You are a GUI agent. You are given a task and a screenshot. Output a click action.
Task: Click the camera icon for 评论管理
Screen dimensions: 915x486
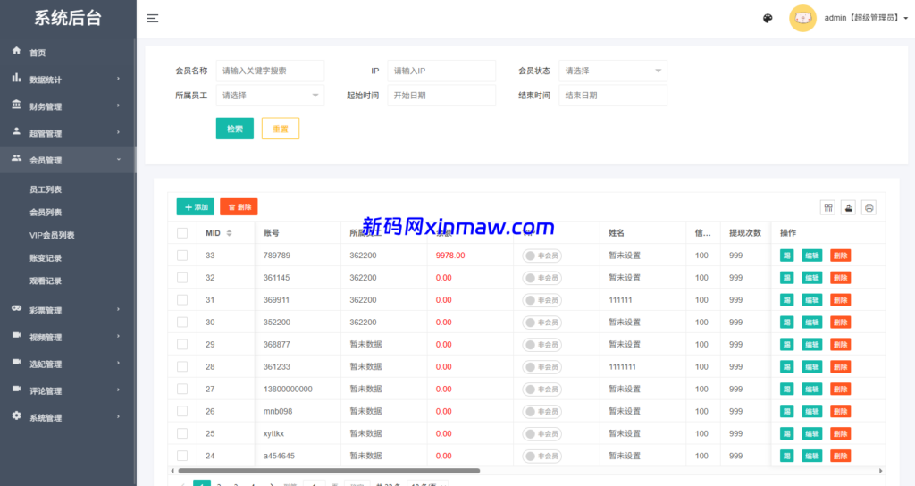point(16,389)
